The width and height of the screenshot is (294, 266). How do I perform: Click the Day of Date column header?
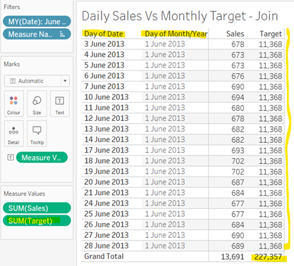[x=104, y=34]
